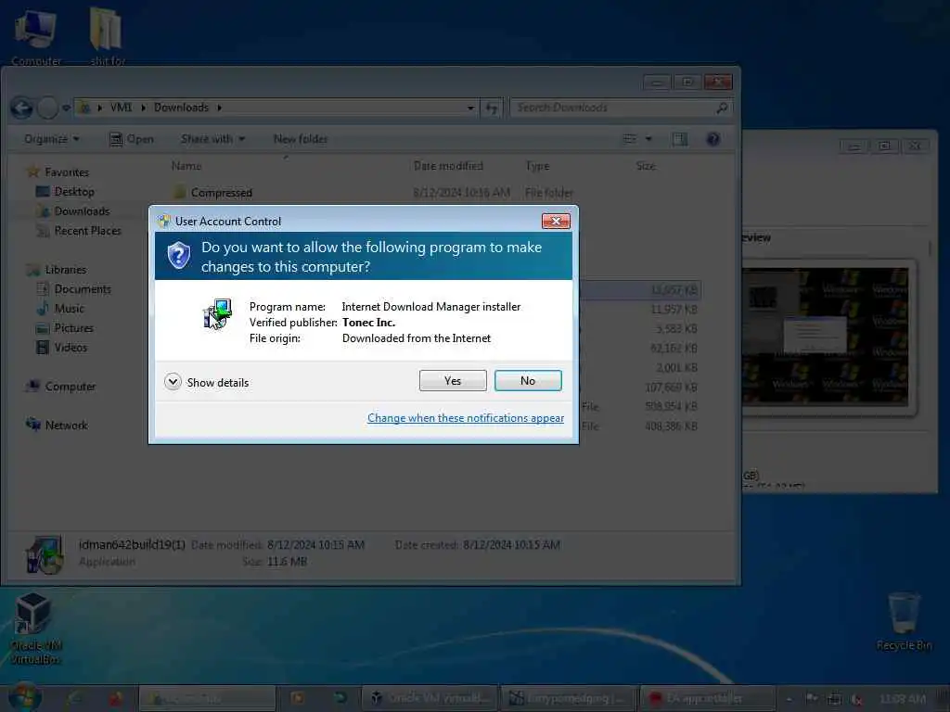Image resolution: width=950 pixels, height=712 pixels.
Task: Select Recent Places under Favorites
Action: [x=79, y=231]
